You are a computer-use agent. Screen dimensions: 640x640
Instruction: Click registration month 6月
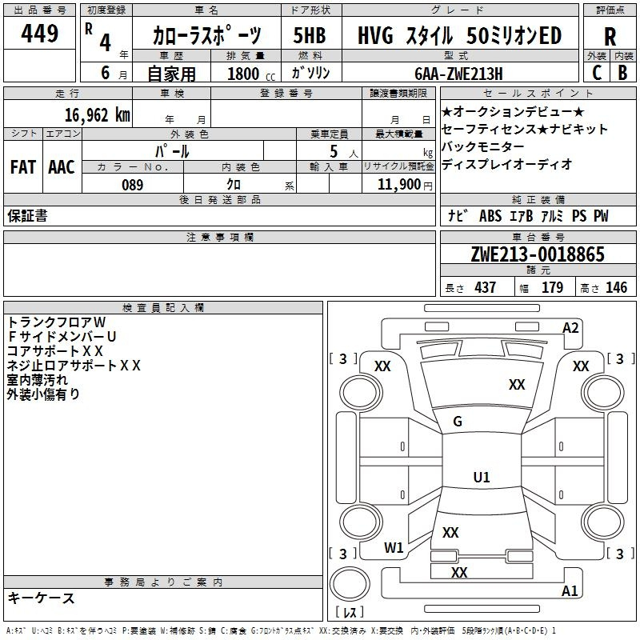click(x=114, y=73)
